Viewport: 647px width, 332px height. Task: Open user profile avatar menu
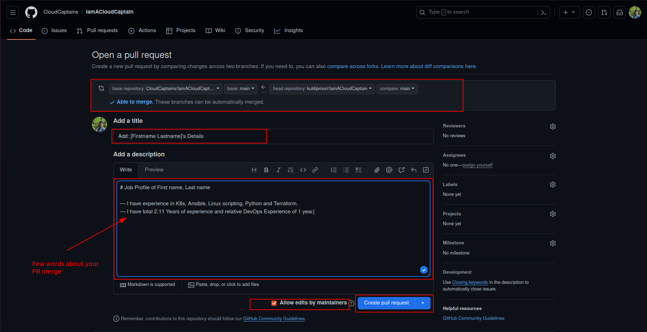pos(635,13)
